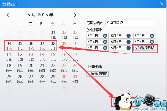Select May 30 on the calendar
This screenshot has height=111, width=167.
pos(64,79)
